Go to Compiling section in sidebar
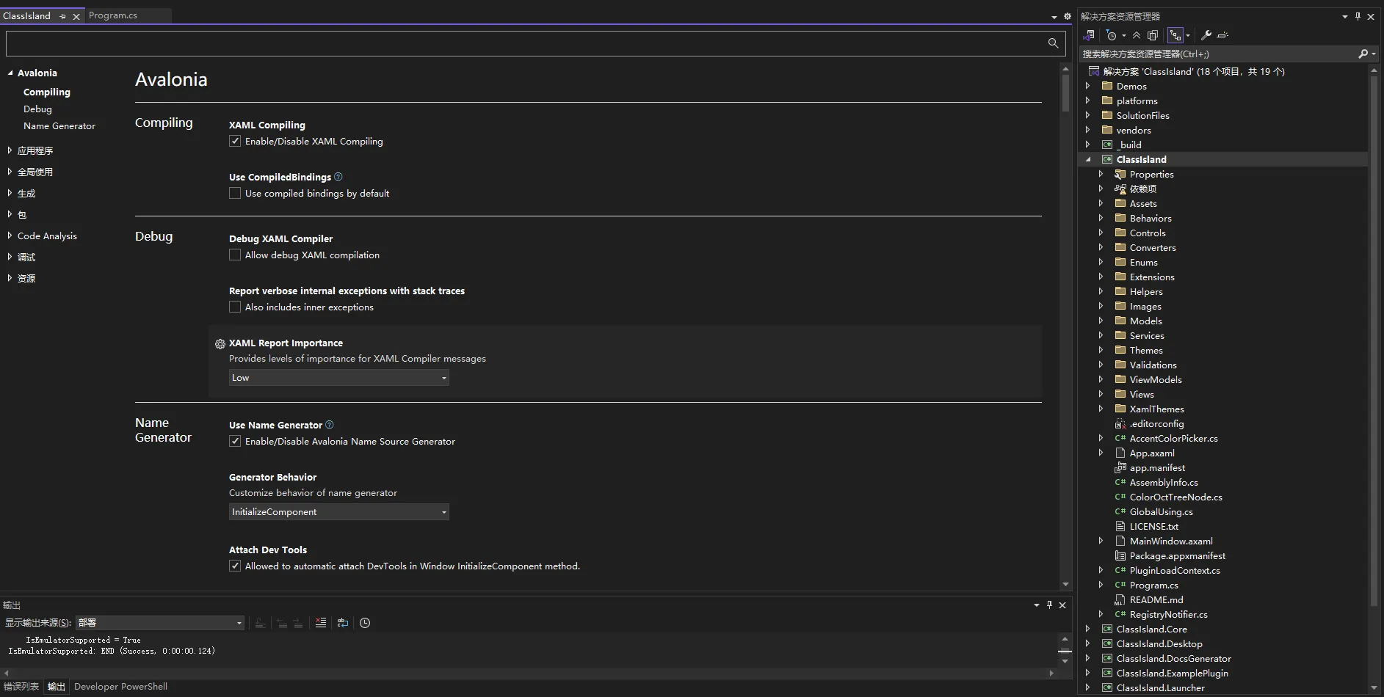The width and height of the screenshot is (1384, 697). tap(47, 92)
